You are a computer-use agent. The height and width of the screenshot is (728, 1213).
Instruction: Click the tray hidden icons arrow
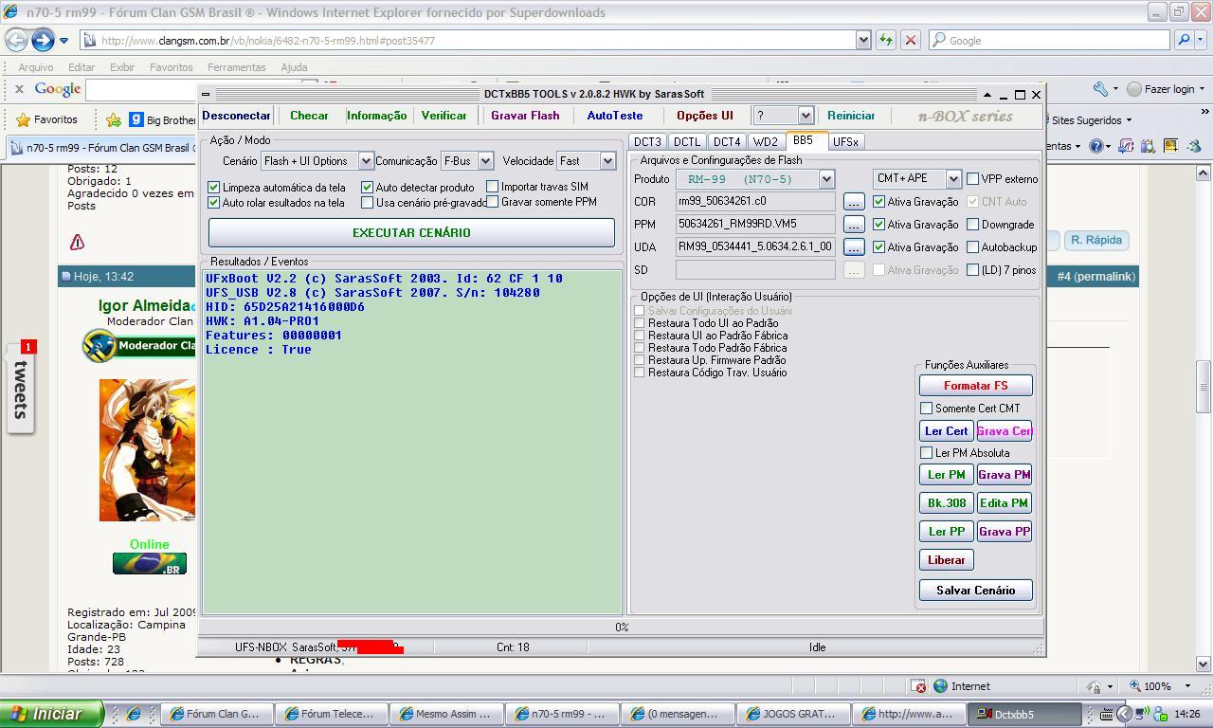tap(1124, 714)
